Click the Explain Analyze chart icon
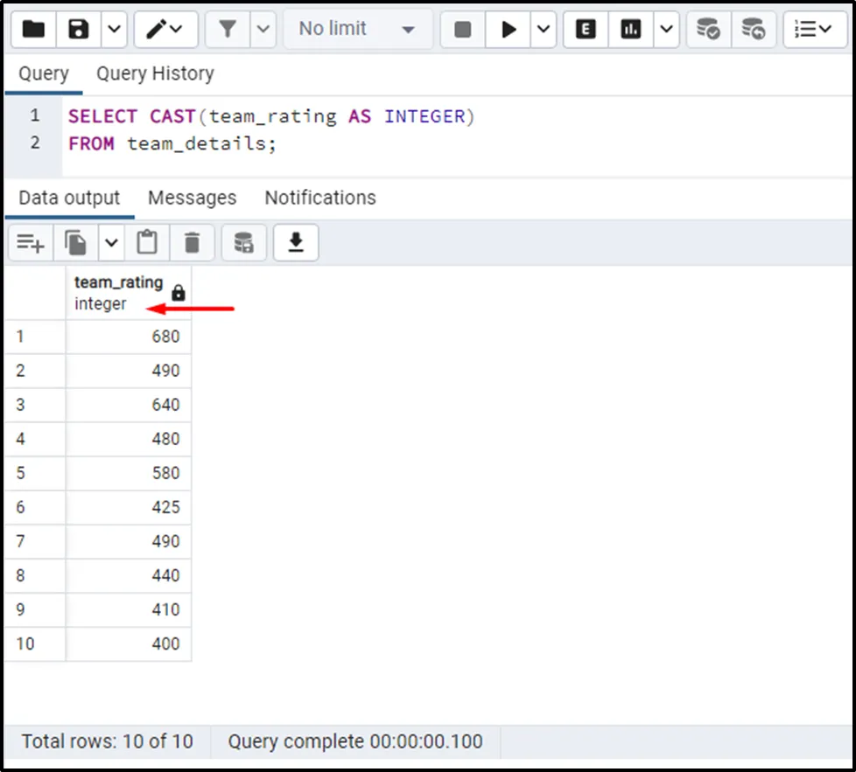Viewport: 856px width, 772px height. pos(630,29)
